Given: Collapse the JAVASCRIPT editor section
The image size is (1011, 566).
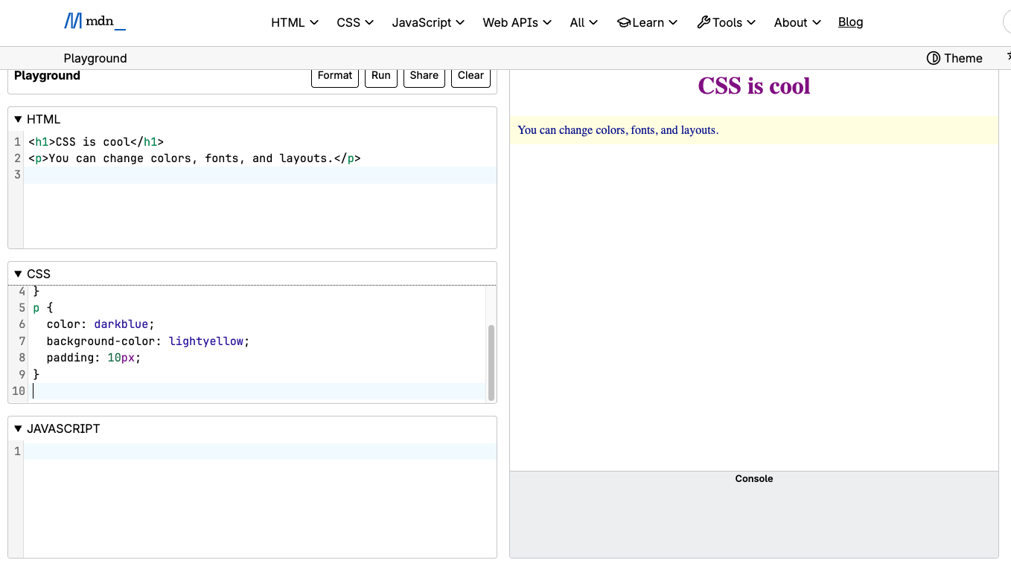Looking at the screenshot, I should pos(19,428).
